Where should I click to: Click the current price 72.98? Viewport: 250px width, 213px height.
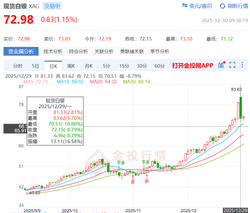coord(18,20)
